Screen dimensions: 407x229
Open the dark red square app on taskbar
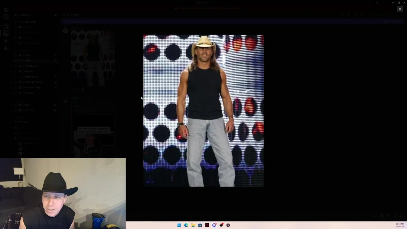(207, 225)
